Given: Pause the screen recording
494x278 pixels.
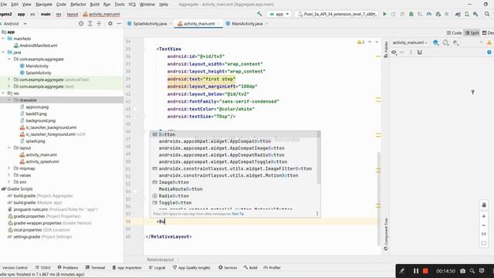Looking at the screenshot, I should tap(416, 271).
